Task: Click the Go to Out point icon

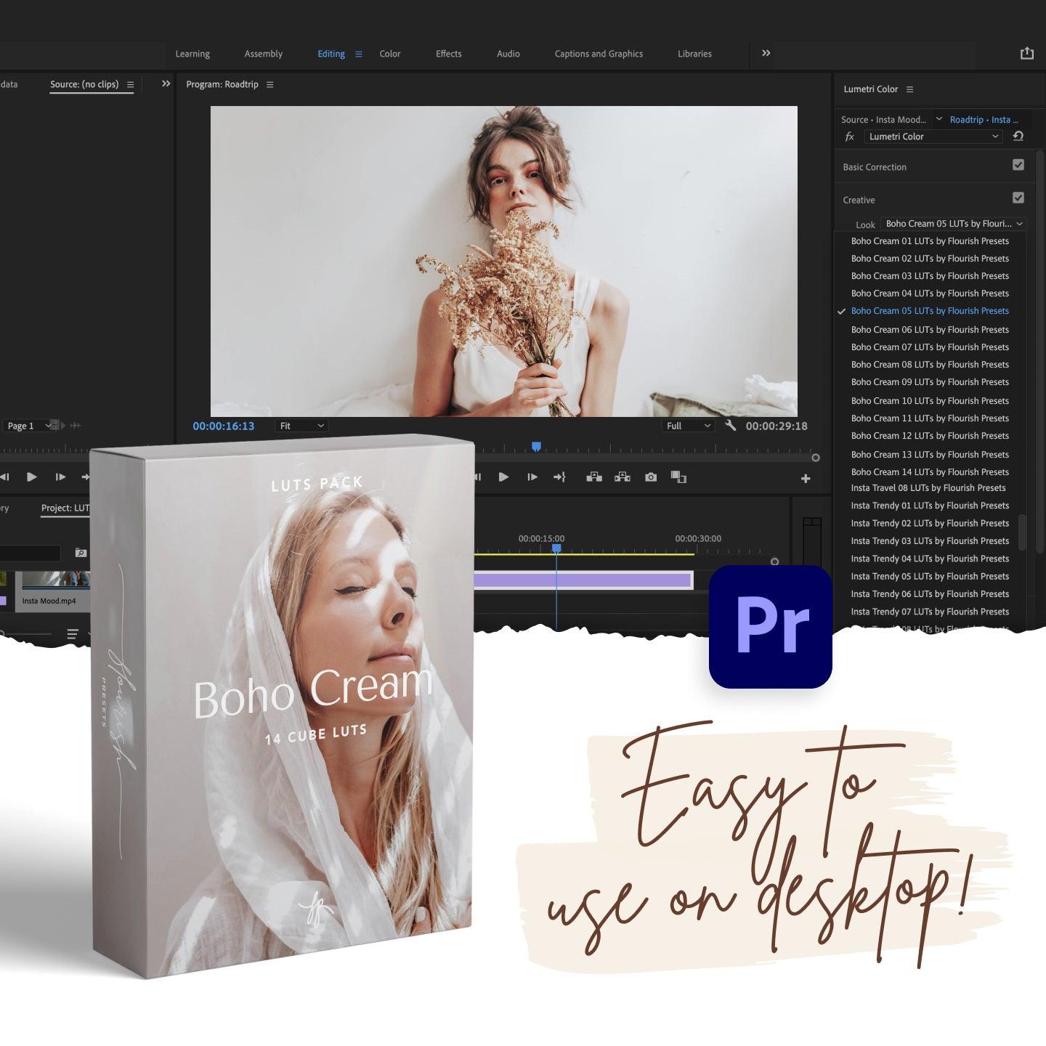Action: pos(559,477)
